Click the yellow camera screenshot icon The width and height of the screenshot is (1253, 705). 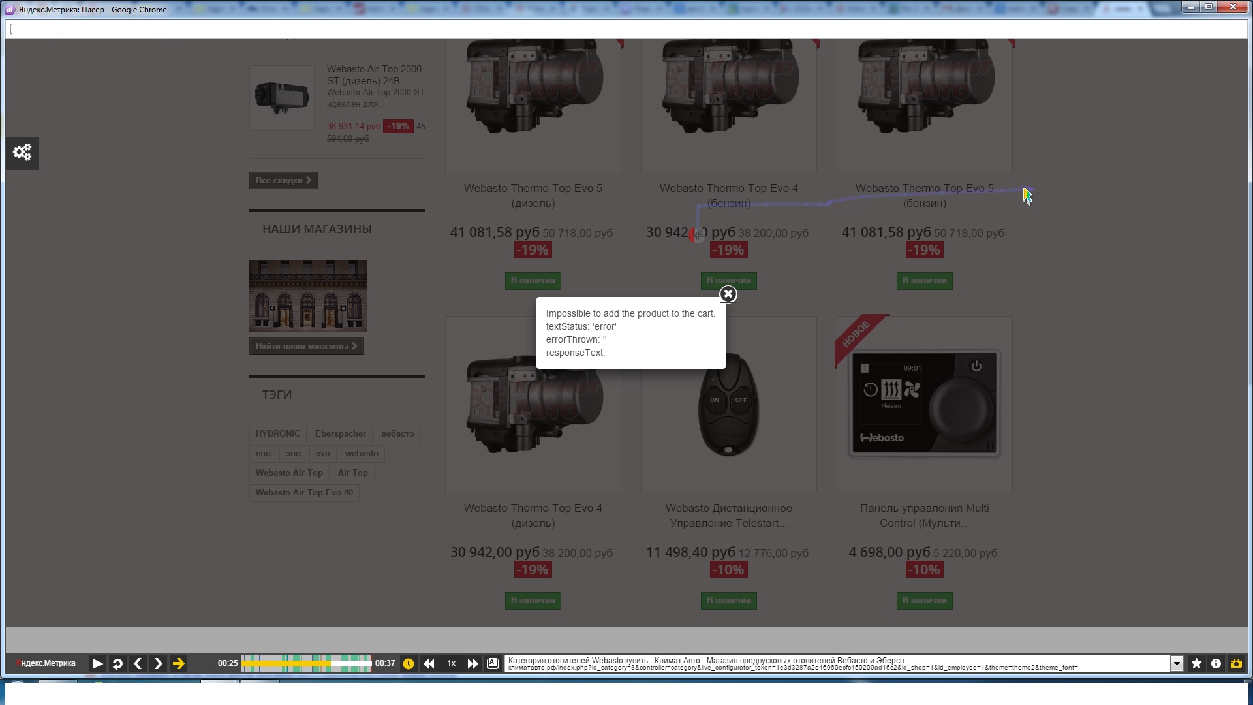coord(1236,664)
